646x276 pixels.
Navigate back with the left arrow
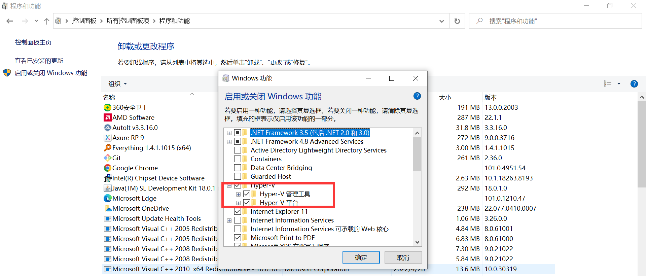tap(10, 21)
